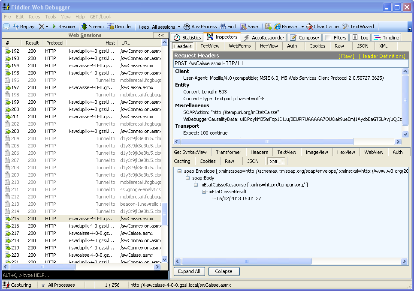The image size is (414, 291).
Task: Open the Browse dropdown arrow
Action: point(302,27)
